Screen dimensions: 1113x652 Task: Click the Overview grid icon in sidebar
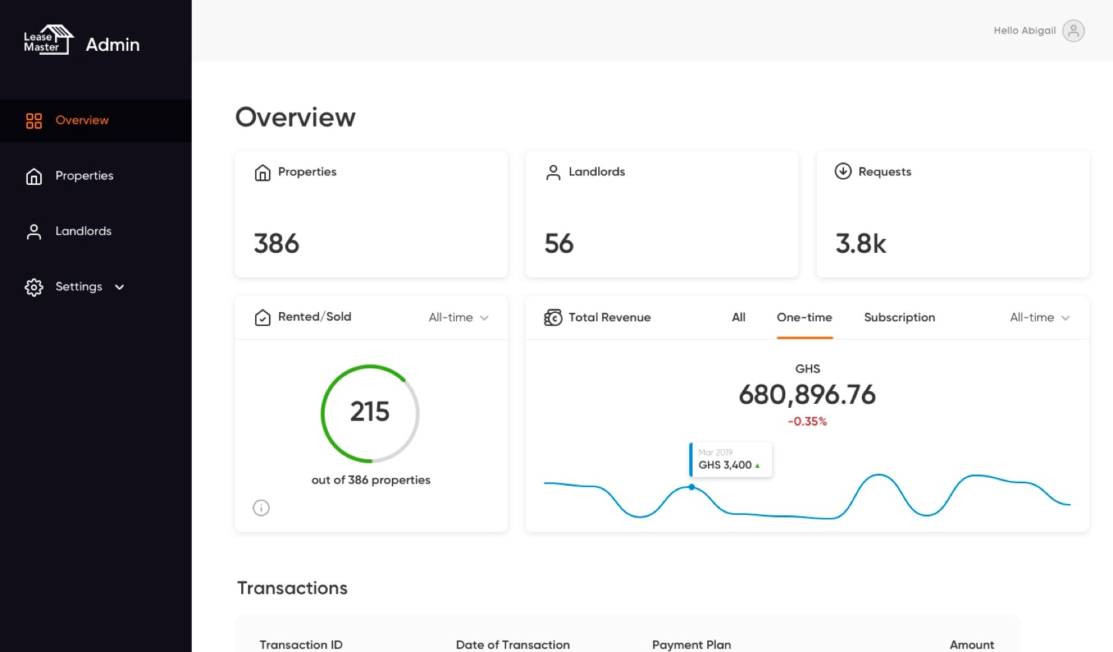tap(34, 121)
